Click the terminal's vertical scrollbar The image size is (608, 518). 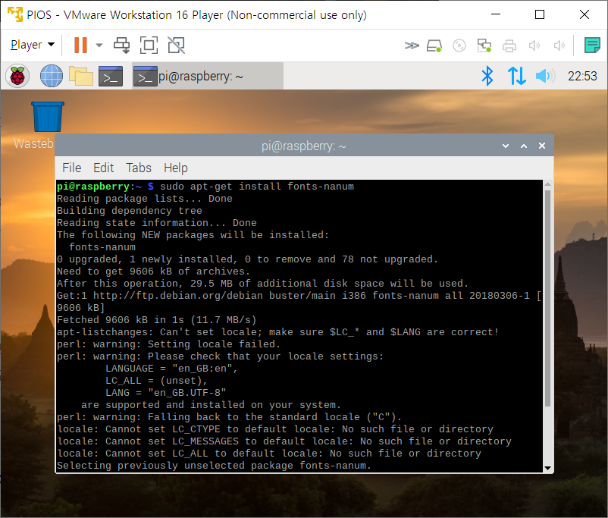tap(547, 303)
